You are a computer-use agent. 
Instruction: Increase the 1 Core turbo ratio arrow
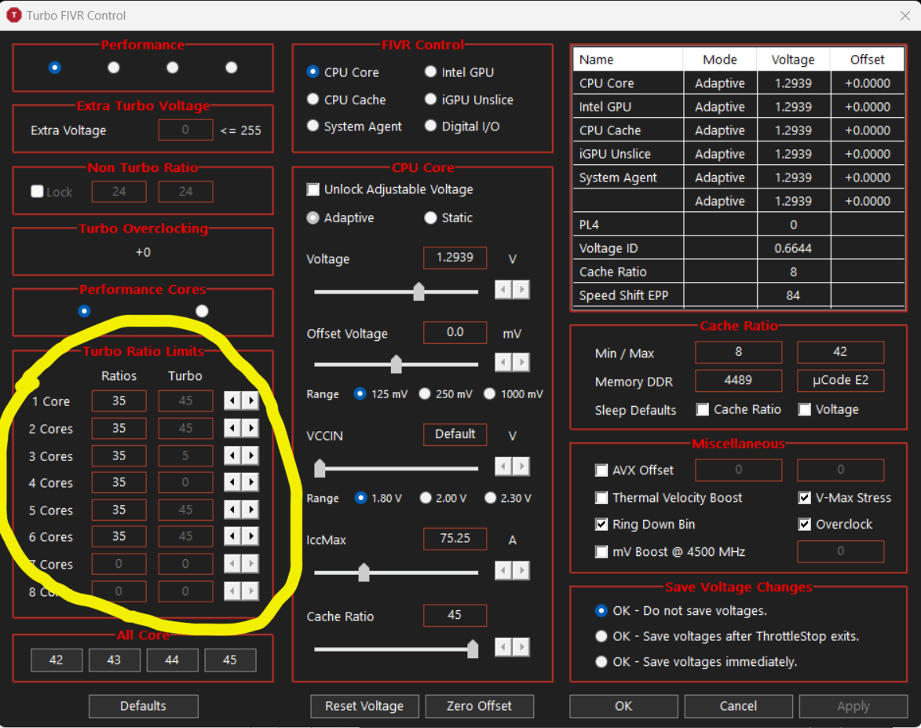(250, 401)
